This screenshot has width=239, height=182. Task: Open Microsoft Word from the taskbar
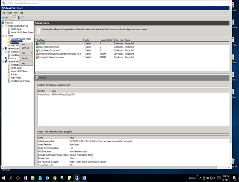pyautogui.click(x=84, y=178)
